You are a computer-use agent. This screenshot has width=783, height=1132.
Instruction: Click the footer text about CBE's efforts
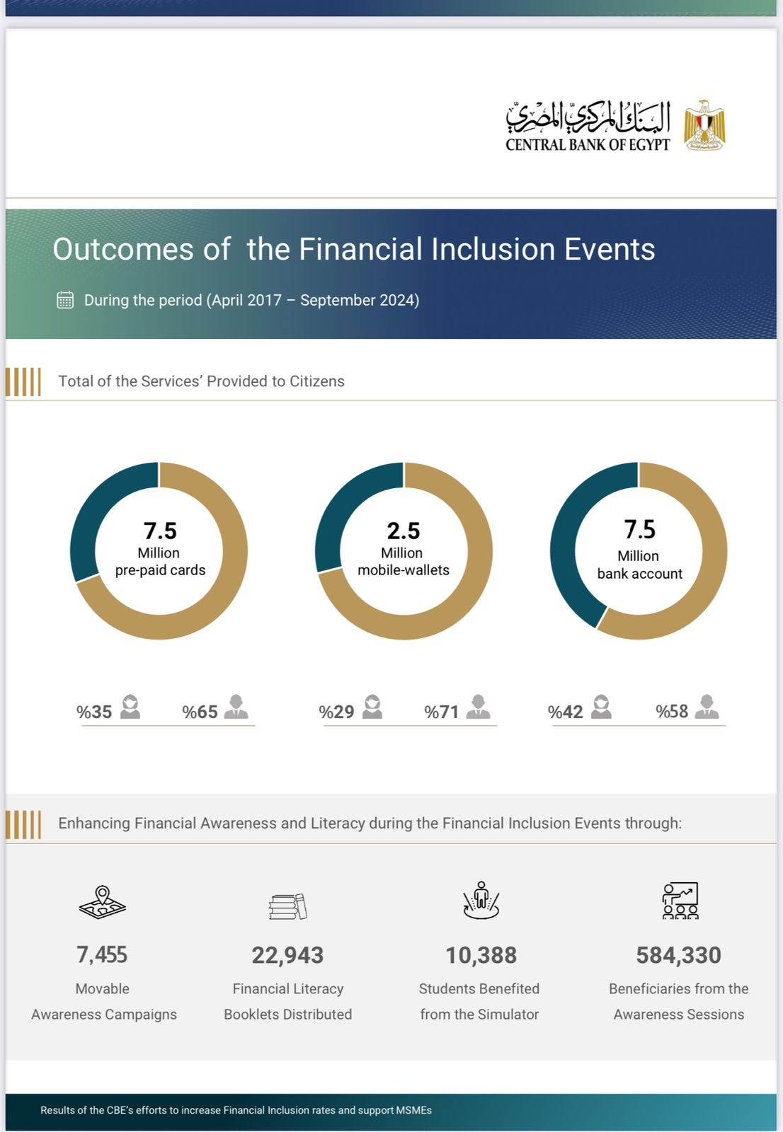236,1110
